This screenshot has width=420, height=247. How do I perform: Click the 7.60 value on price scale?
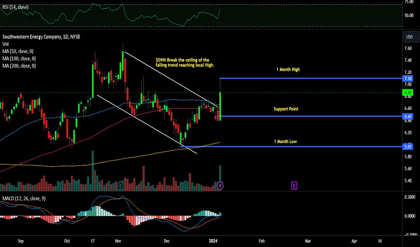(x=408, y=49)
